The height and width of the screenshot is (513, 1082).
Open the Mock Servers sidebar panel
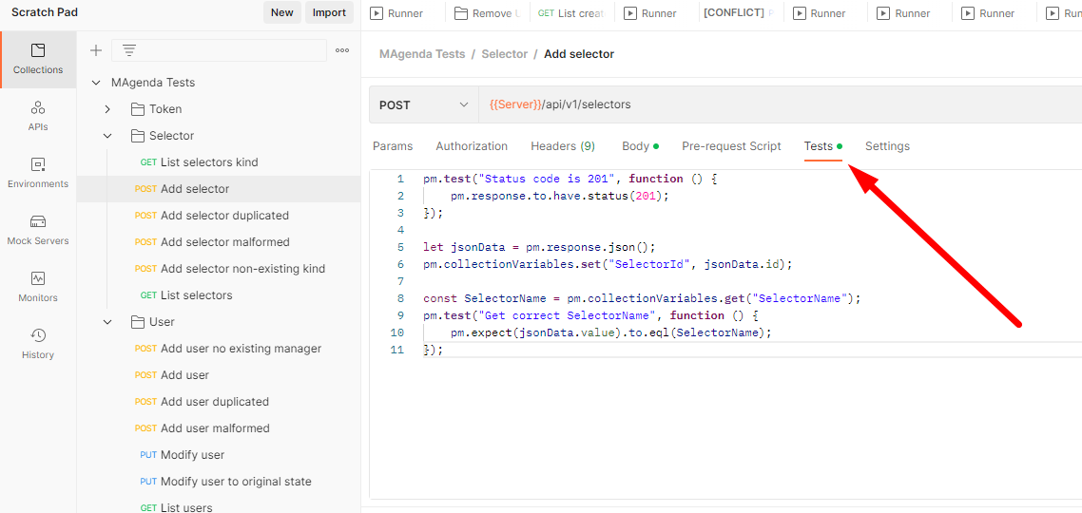[38, 230]
